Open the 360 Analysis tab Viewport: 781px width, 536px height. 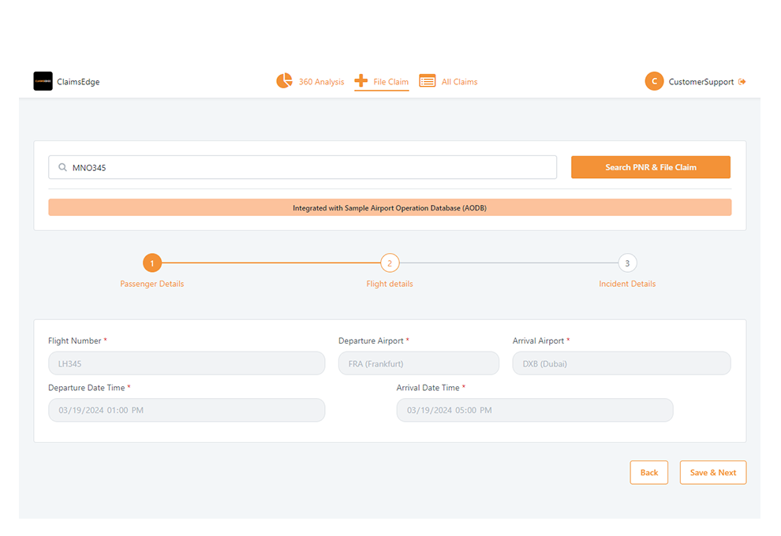(321, 82)
